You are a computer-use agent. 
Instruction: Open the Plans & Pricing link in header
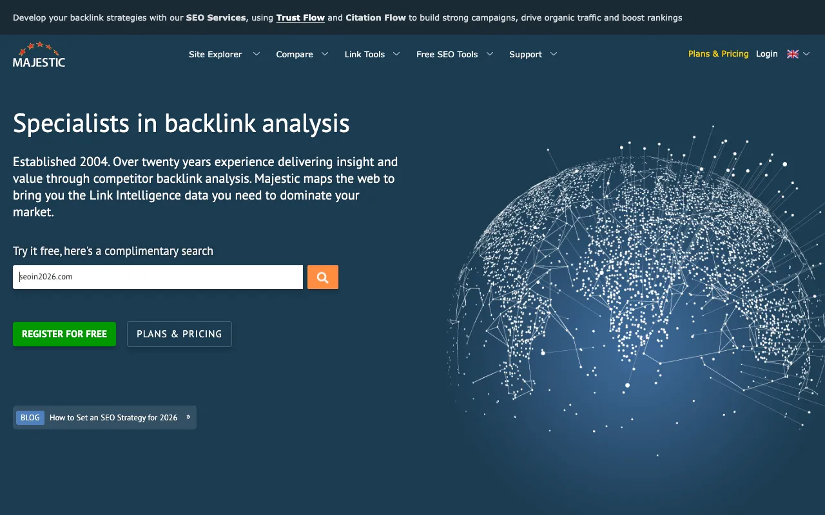pyautogui.click(x=718, y=54)
